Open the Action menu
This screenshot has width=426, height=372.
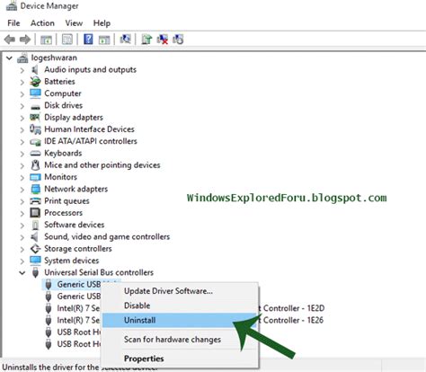42,23
